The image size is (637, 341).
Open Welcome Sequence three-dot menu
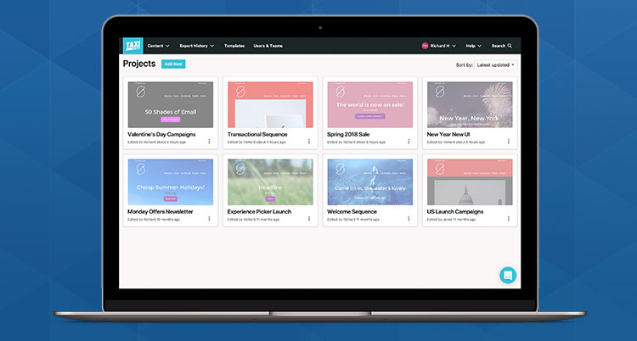[x=409, y=218]
